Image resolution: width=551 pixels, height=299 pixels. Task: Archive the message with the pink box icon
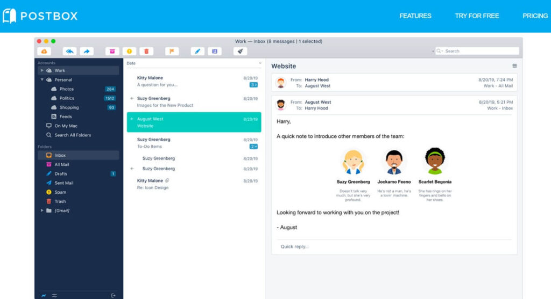click(x=112, y=51)
